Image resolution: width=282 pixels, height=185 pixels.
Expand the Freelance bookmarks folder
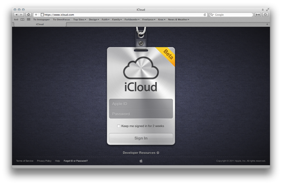point(149,20)
